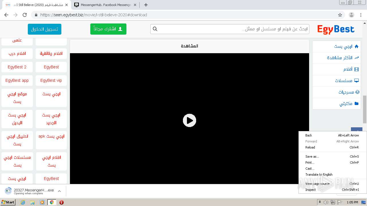
Task: Open EgyBest vip tag
Action: point(51,80)
